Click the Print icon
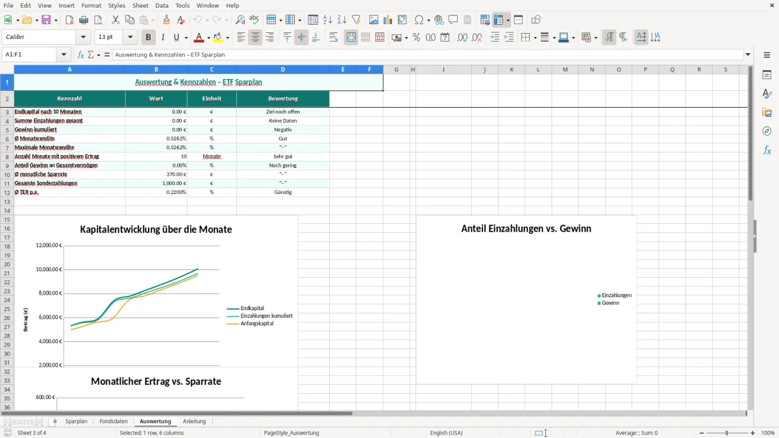Image resolution: width=779 pixels, height=438 pixels. 84,20
